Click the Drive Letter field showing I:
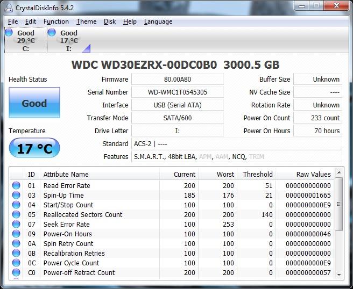This screenshot has height=289, width=353. click(178, 131)
